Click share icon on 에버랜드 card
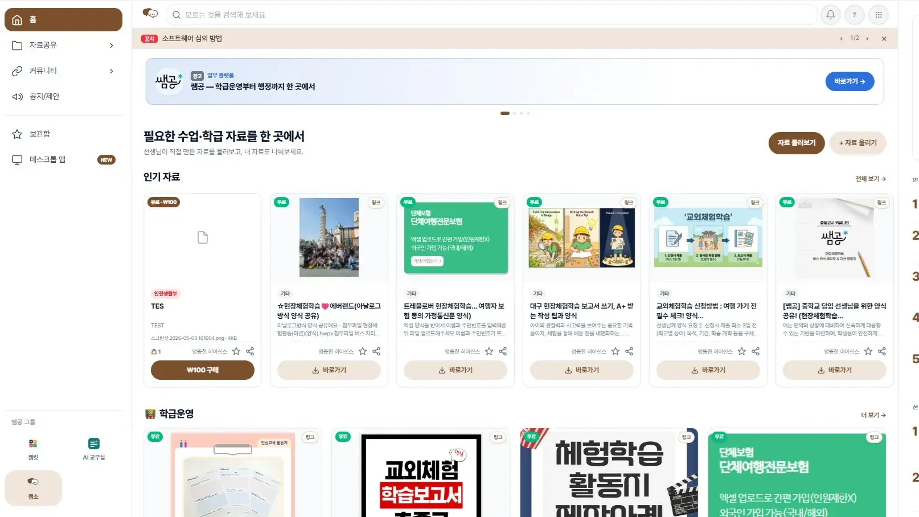This screenshot has width=919, height=517. click(376, 351)
